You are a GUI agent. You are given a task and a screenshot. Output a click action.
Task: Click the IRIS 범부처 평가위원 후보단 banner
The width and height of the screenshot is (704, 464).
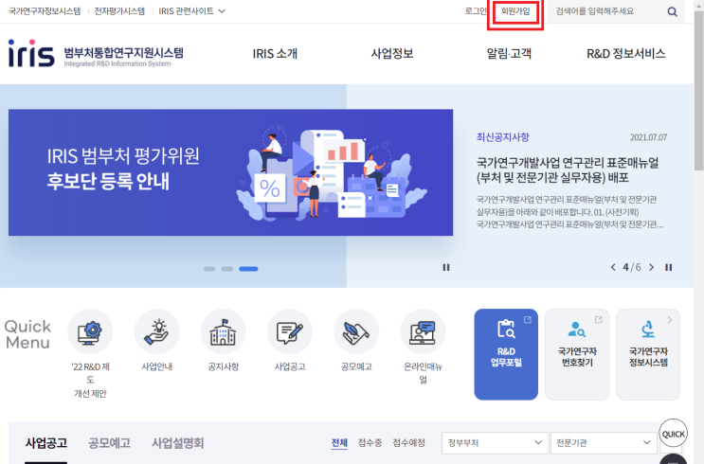(x=231, y=172)
